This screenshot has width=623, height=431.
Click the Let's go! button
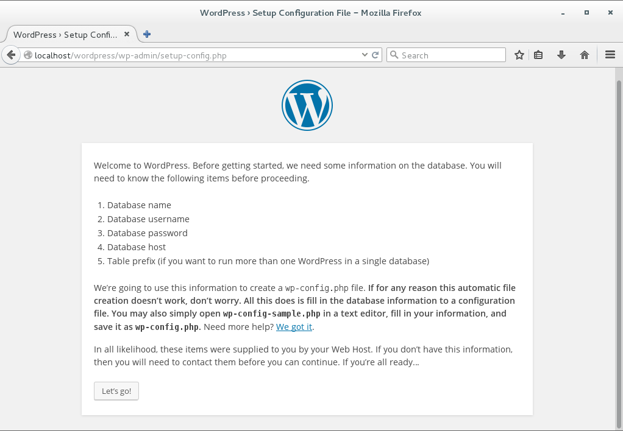click(116, 391)
